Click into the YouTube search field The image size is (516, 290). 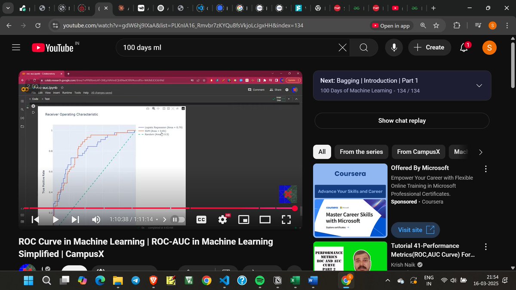[228, 48]
